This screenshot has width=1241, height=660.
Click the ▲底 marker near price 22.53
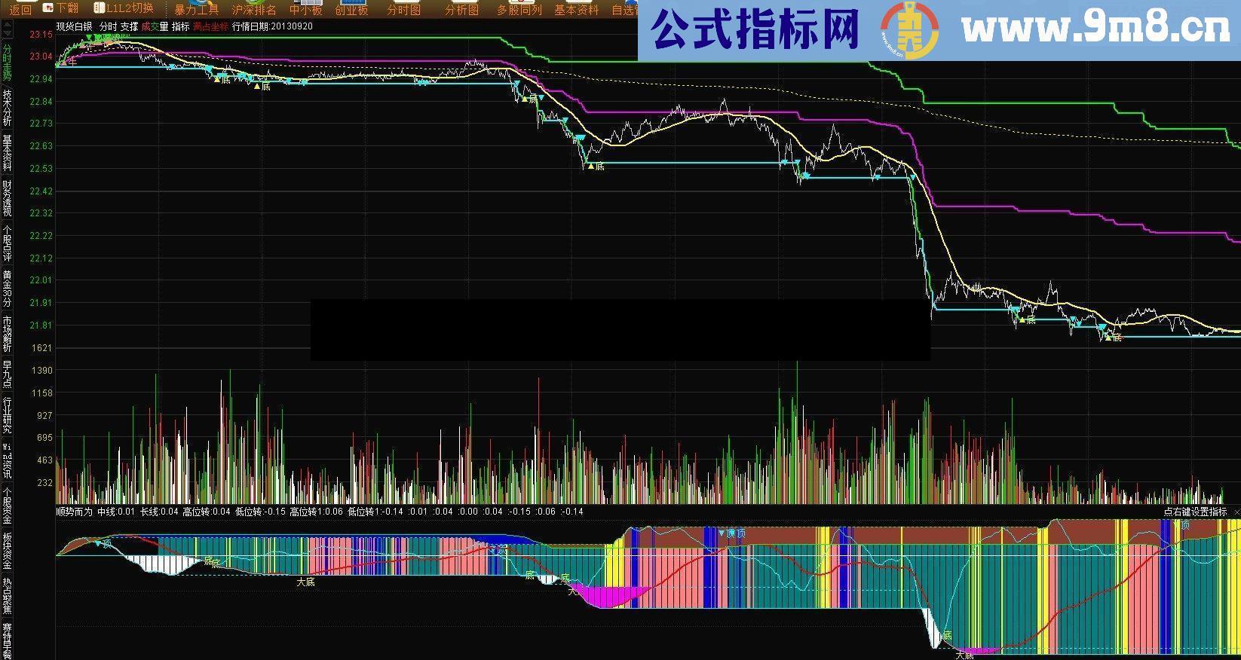point(596,166)
